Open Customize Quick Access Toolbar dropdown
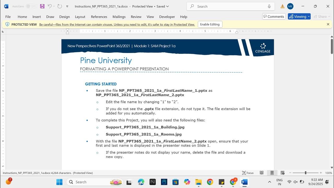This screenshot has height=188, width=334. coord(67,6)
